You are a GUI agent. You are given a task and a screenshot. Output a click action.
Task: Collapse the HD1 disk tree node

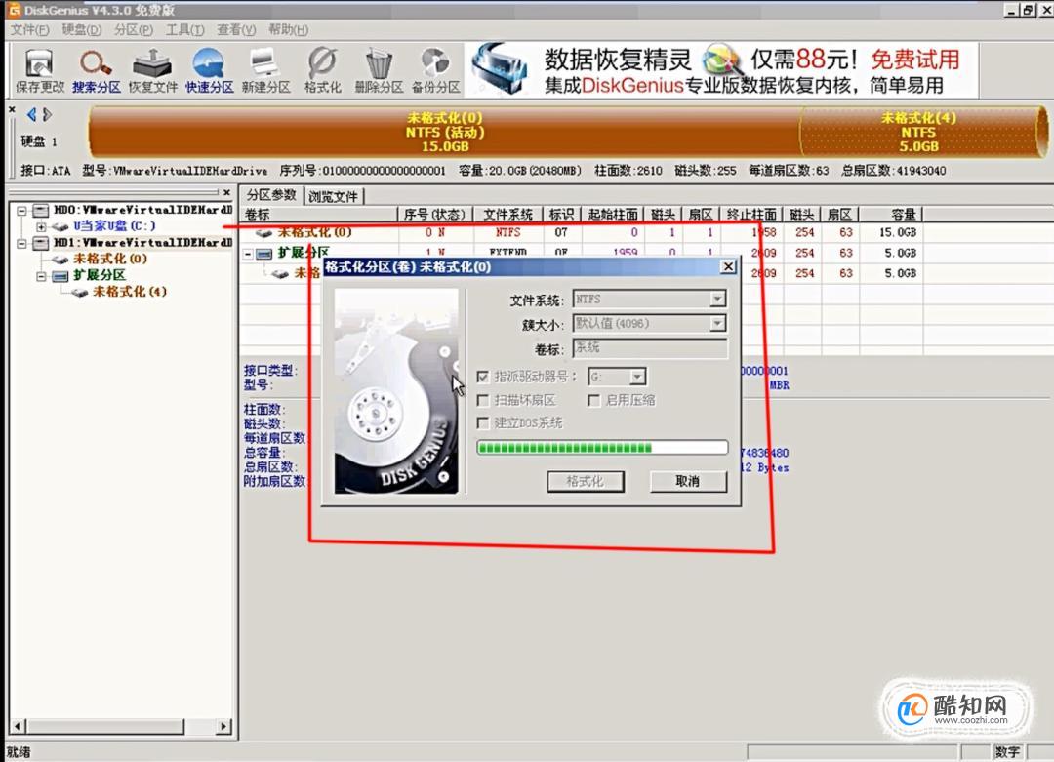pyautogui.click(x=22, y=243)
